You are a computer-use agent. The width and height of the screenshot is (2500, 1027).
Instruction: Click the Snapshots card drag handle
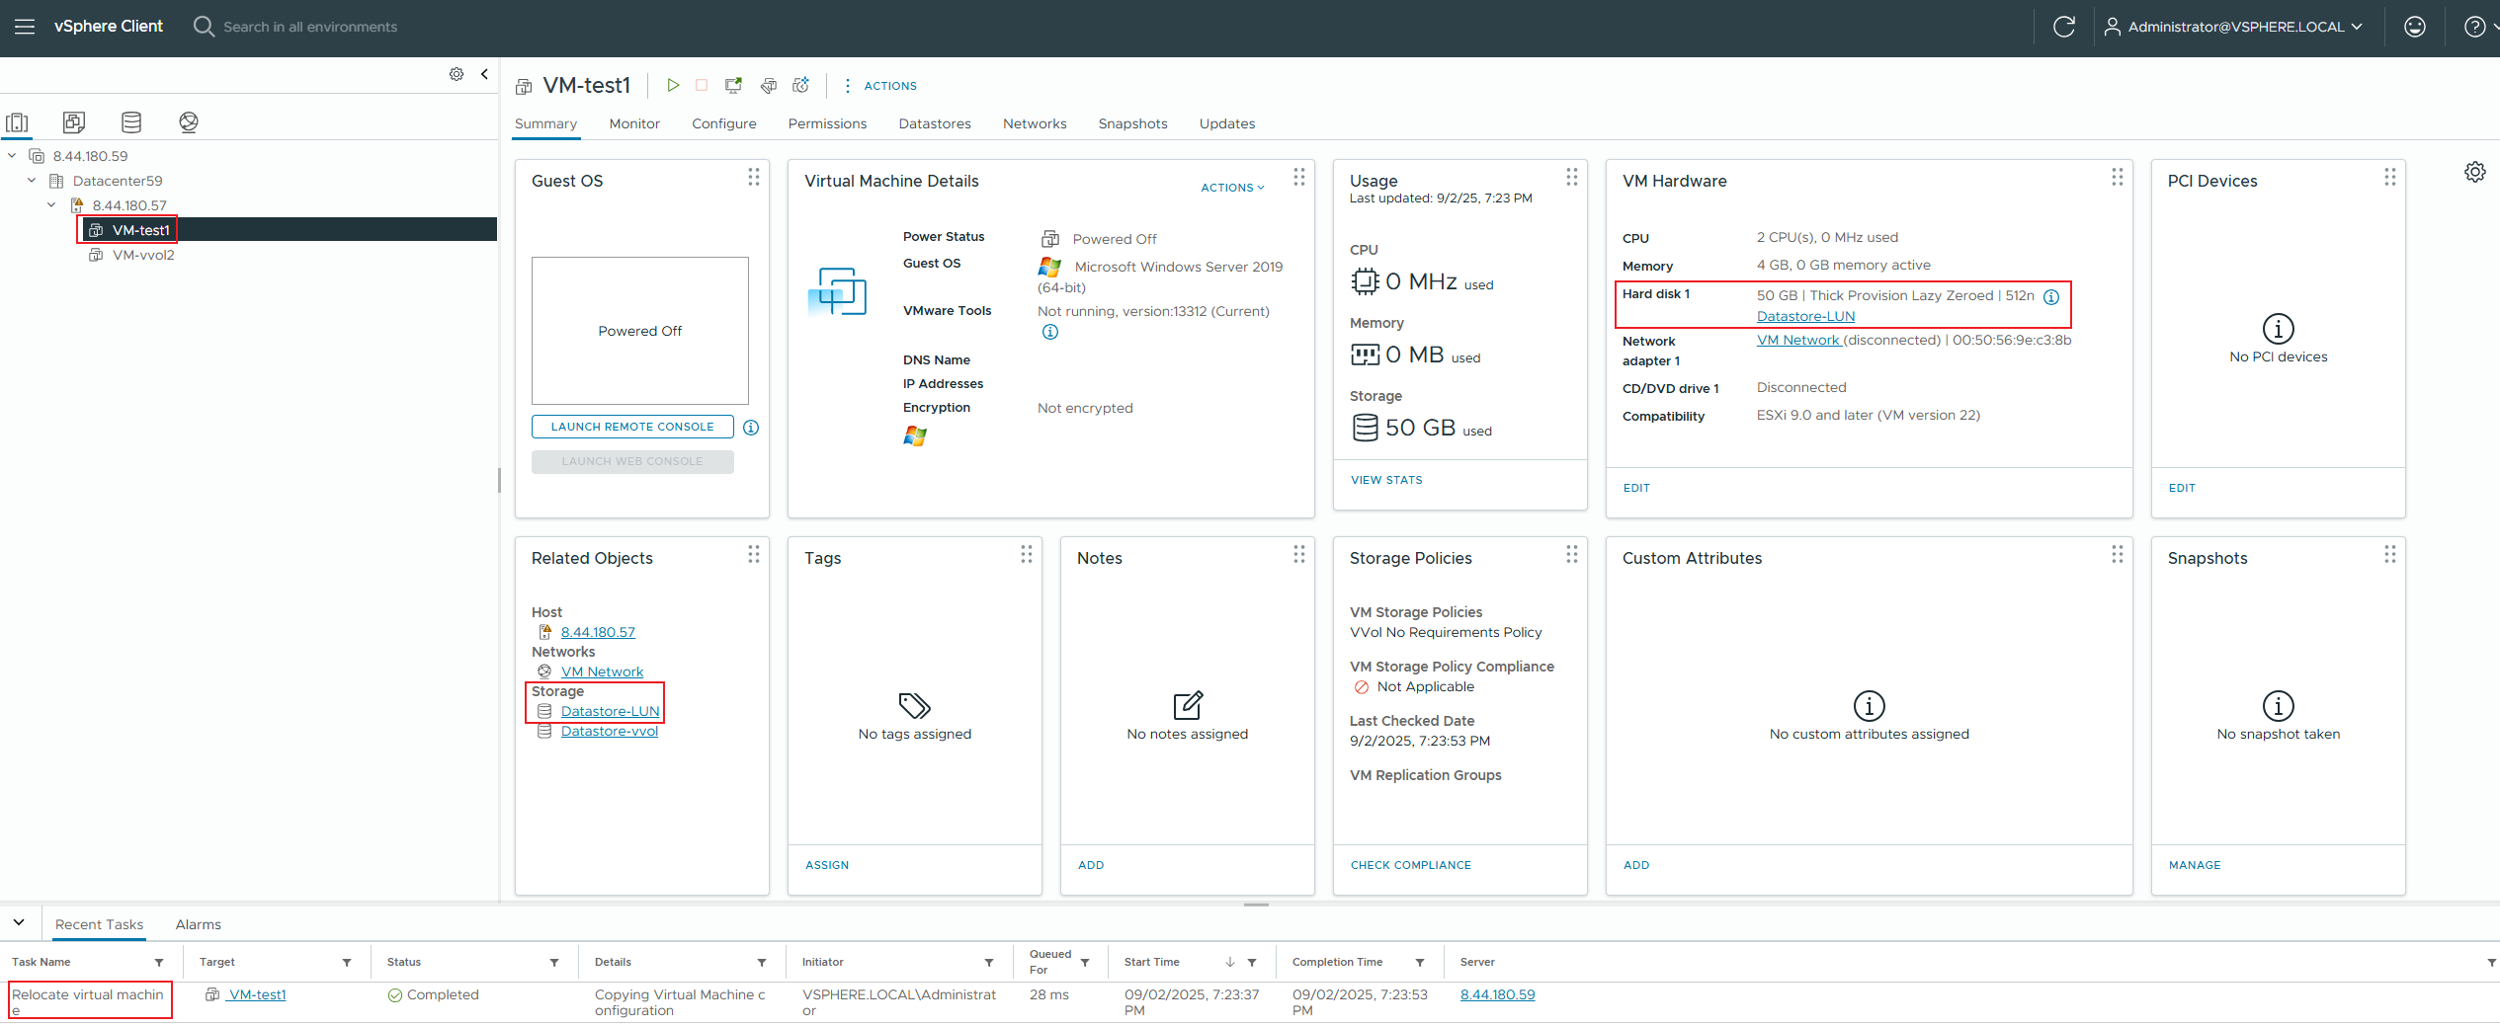[x=2390, y=554]
